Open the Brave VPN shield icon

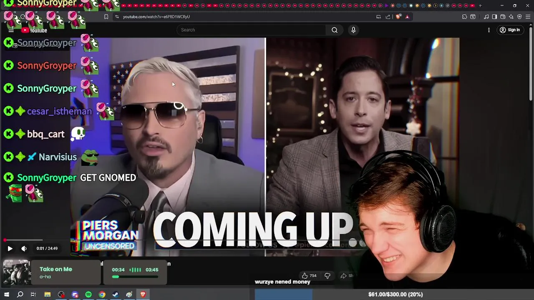519,17
